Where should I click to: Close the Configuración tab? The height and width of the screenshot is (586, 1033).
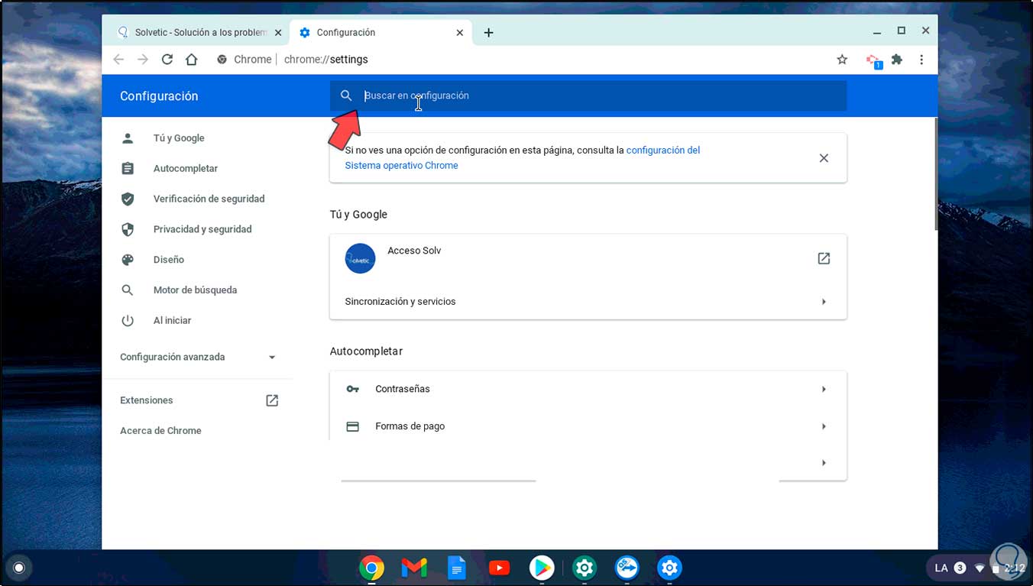460,32
